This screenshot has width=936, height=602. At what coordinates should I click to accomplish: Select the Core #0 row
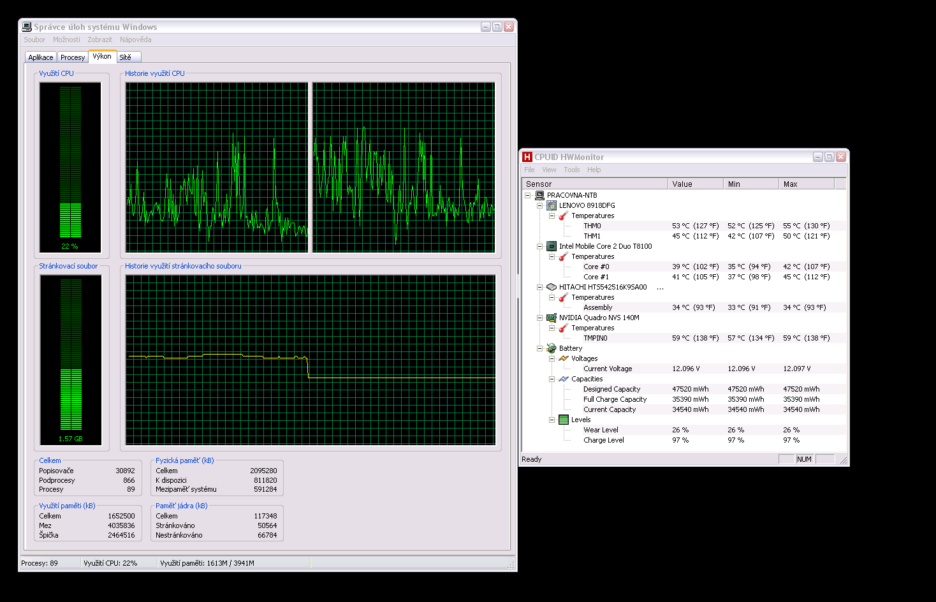click(x=685, y=267)
